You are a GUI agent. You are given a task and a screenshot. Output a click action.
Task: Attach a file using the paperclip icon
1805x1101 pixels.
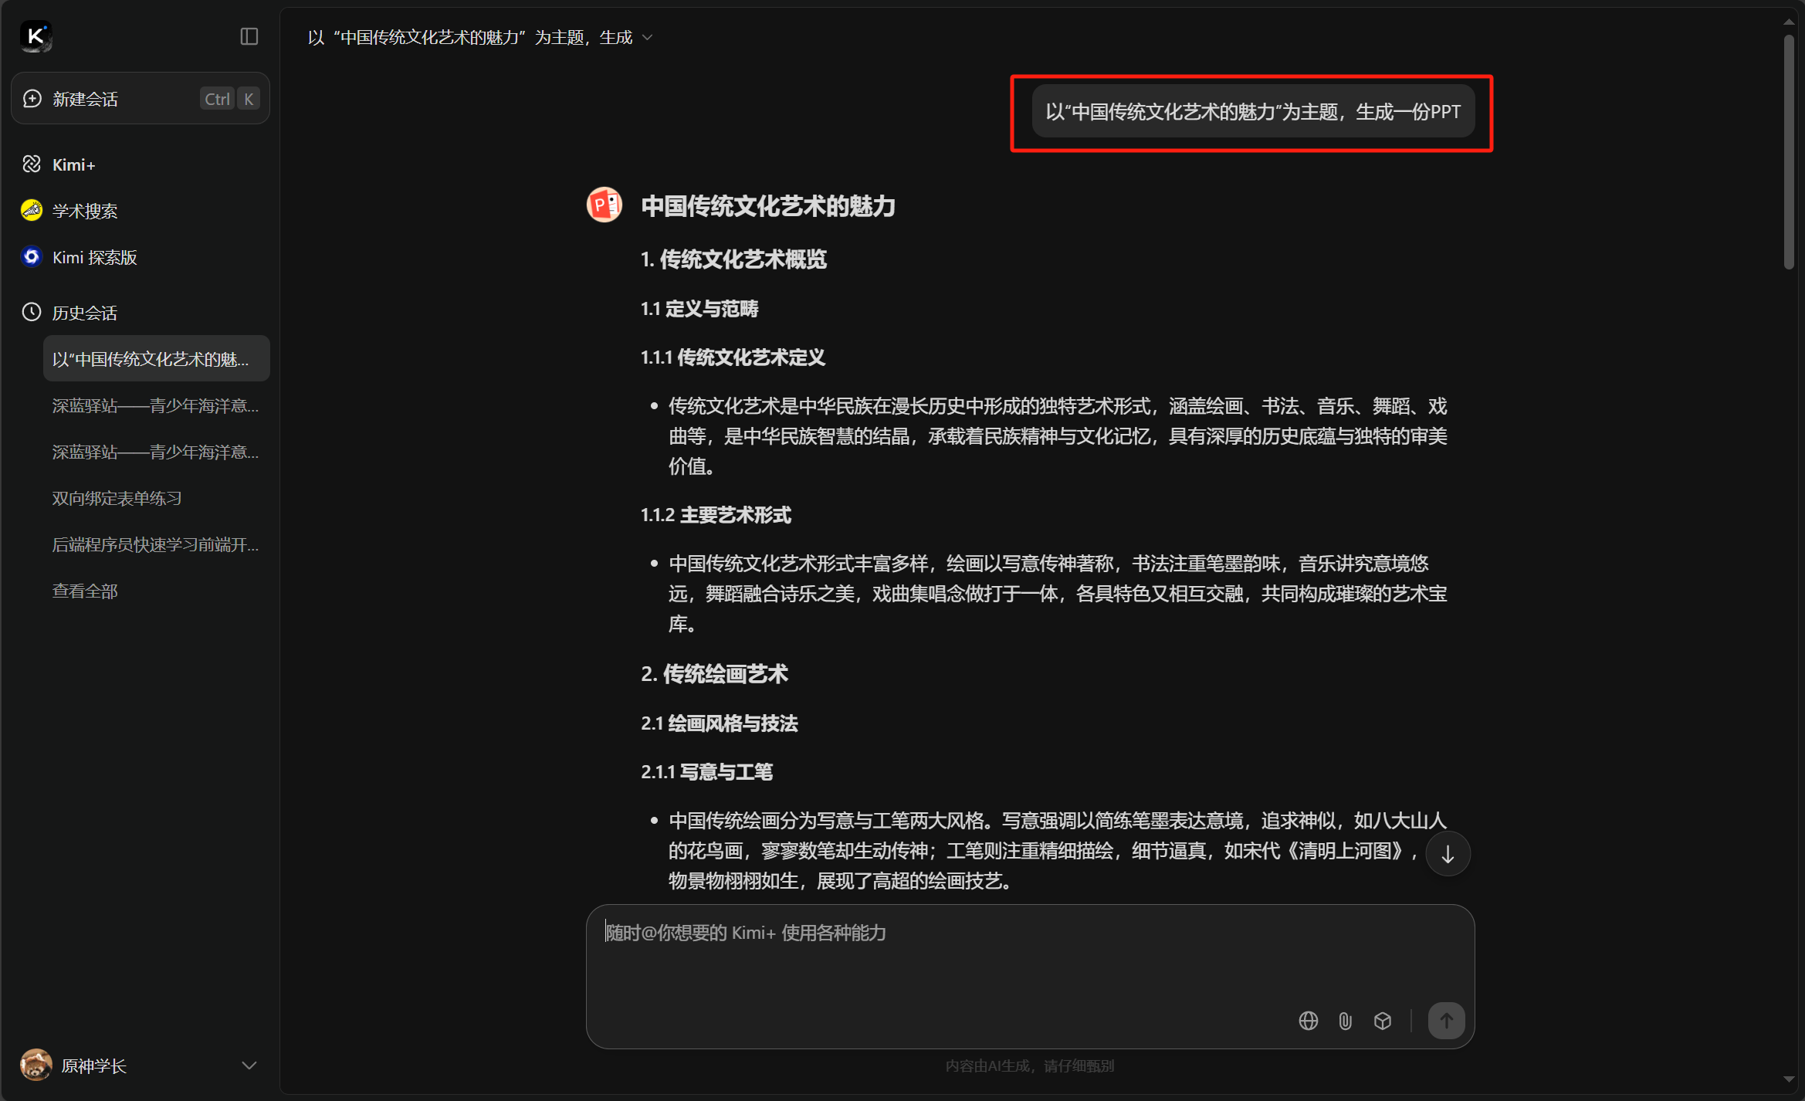[x=1346, y=1021]
